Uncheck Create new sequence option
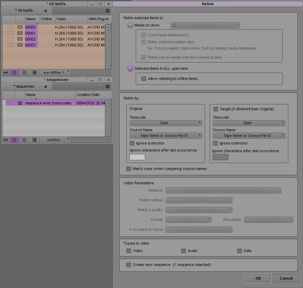The height and width of the screenshot is (288, 303). pyautogui.click(x=128, y=265)
